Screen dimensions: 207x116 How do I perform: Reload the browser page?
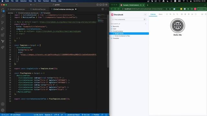click(118, 9)
